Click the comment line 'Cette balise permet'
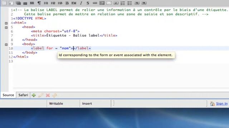This screenshot has height=128, width=229. click(116, 14)
